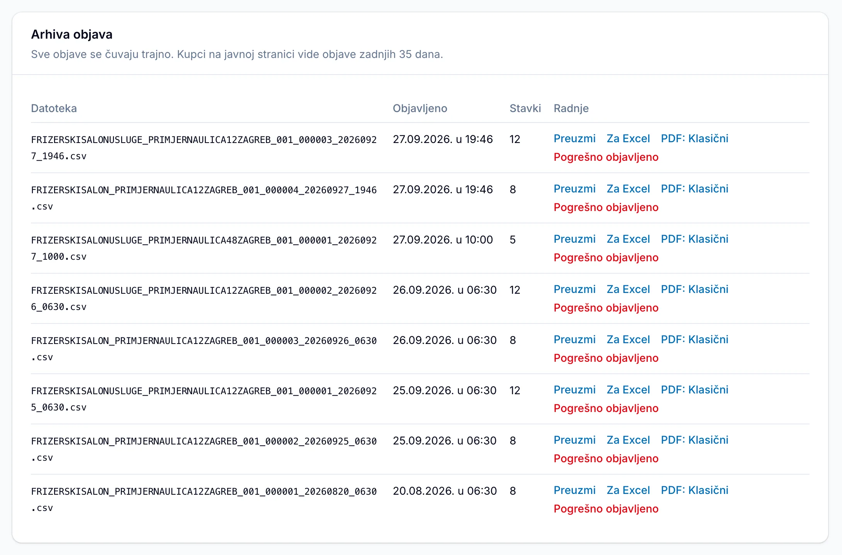Open PDF: Klasični for FRIZERSKISALON 000003_20260926_0630
This screenshot has height=555, width=842.
tap(694, 339)
